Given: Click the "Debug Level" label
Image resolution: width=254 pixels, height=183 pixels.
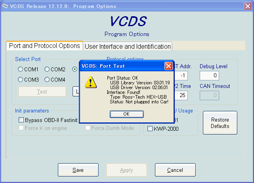Looking at the screenshot, I should click(214, 66).
